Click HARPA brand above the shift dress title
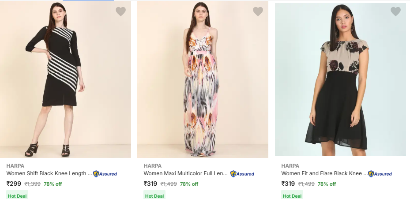Screen dimensions: 410x199 pyautogui.click(x=15, y=165)
